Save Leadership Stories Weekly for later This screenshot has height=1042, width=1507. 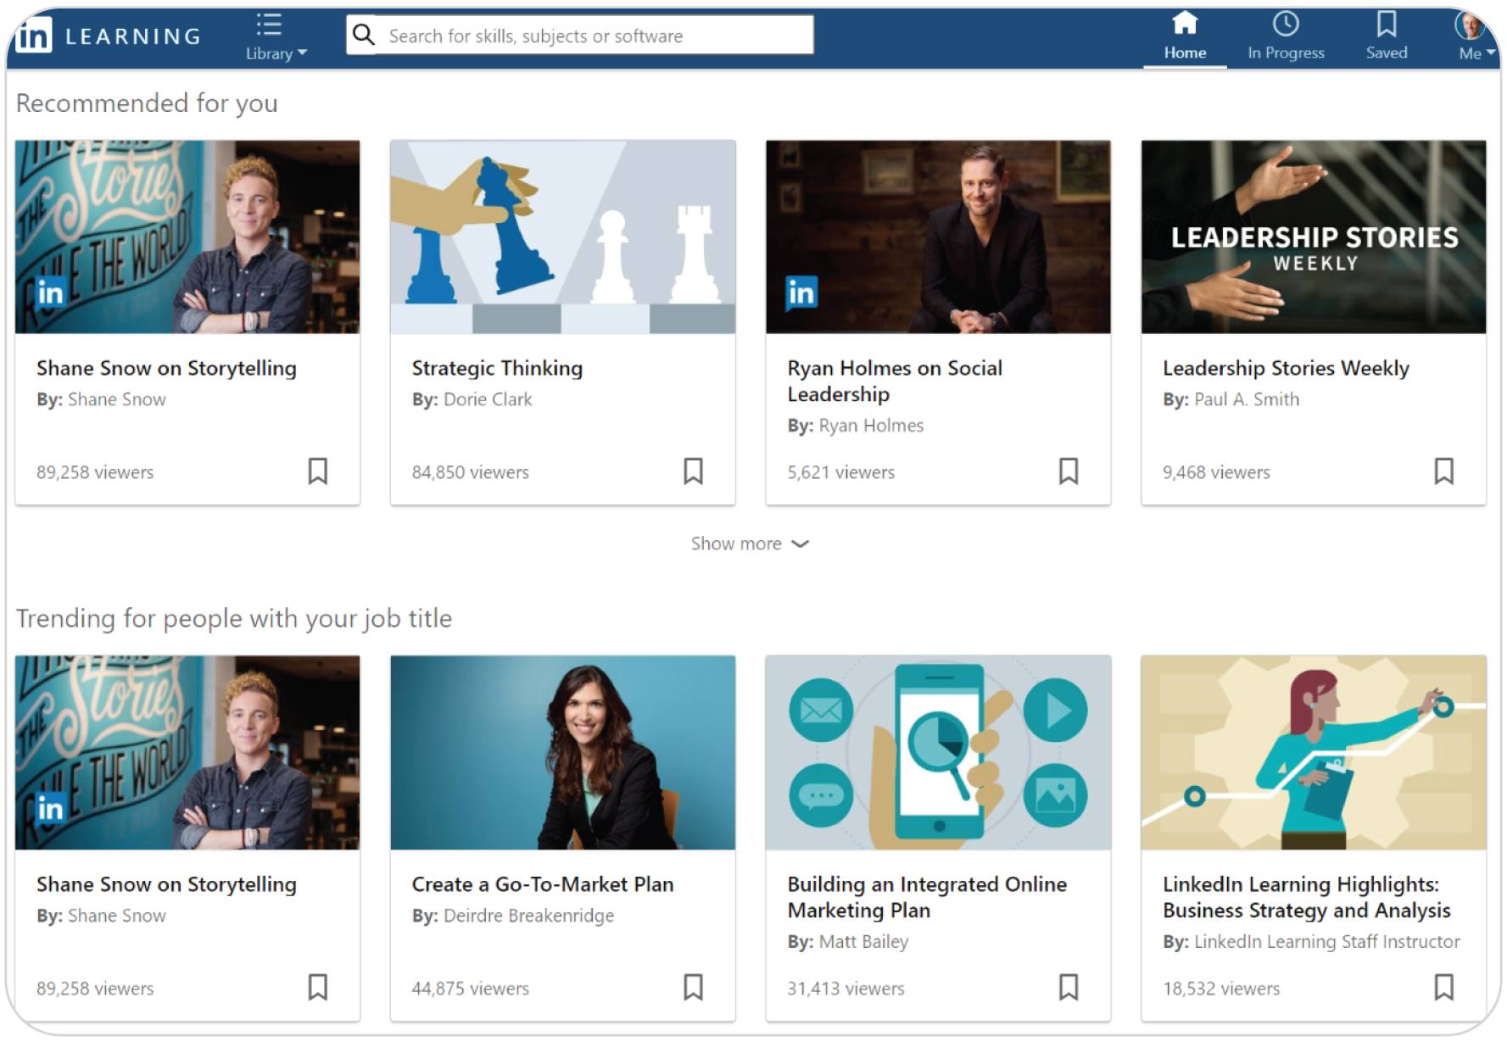pyautogui.click(x=1443, y=471)
